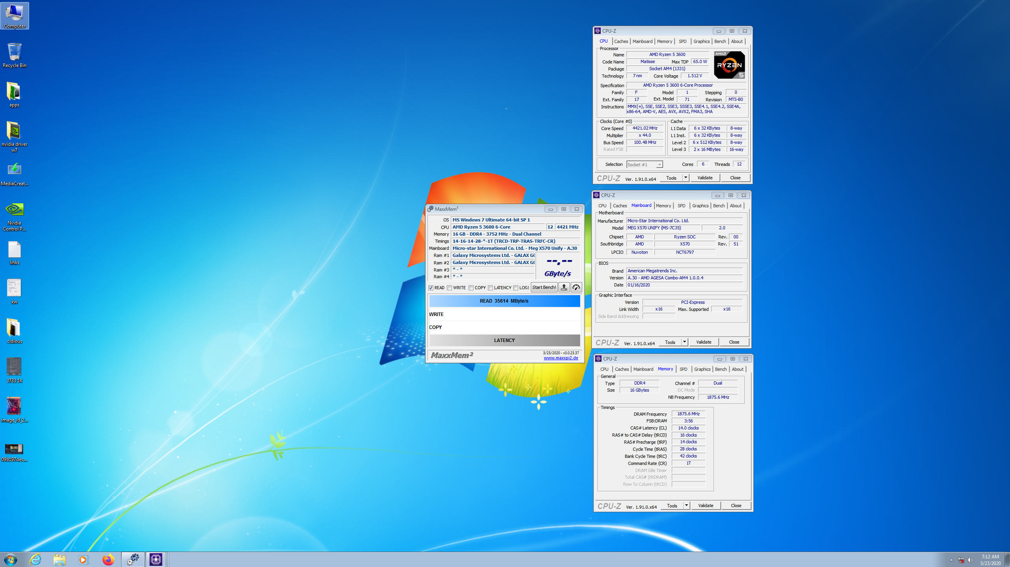Select the image_id_2... file icon

15,410
